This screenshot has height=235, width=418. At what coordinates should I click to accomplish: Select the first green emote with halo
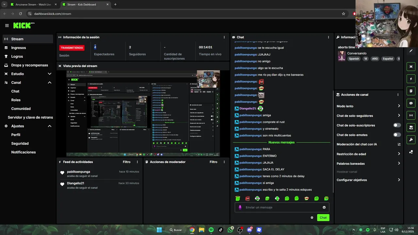238,198
